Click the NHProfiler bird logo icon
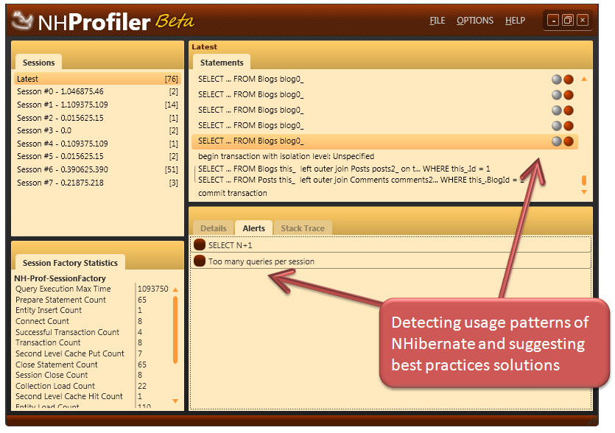Viewport: 615px width, 433px height. [x=22, y=21]
